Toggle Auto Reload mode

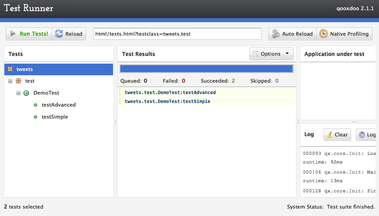pyautogui.click(x=292, y=34)
